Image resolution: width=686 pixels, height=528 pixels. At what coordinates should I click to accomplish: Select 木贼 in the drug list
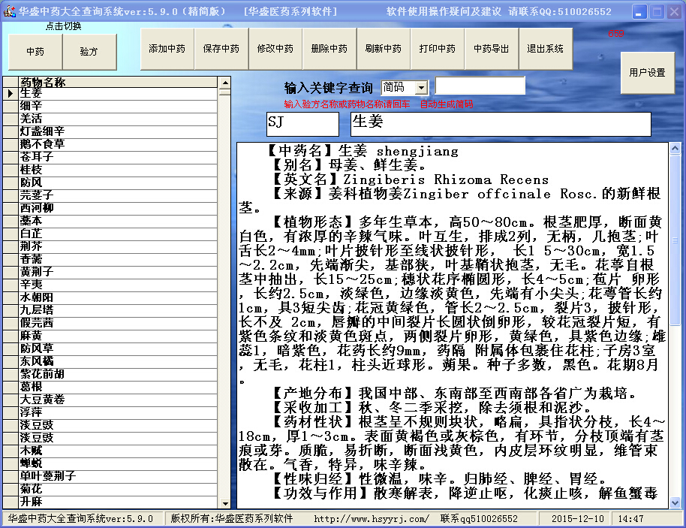coord(118,451)
